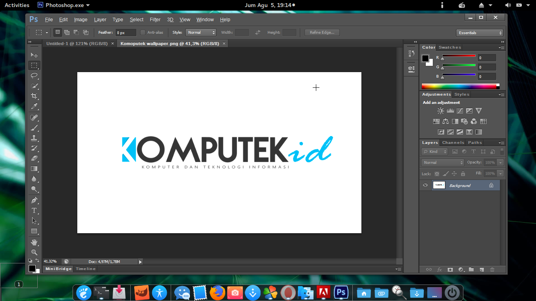Select the Gradient tool

click(x=34, y=169)
